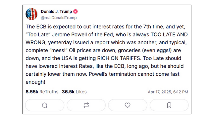Image resolution: width=212 pixels, height=120 pixels.
Task: Open the Donald J. Trump display name
Action: click(x=56, y=12)
